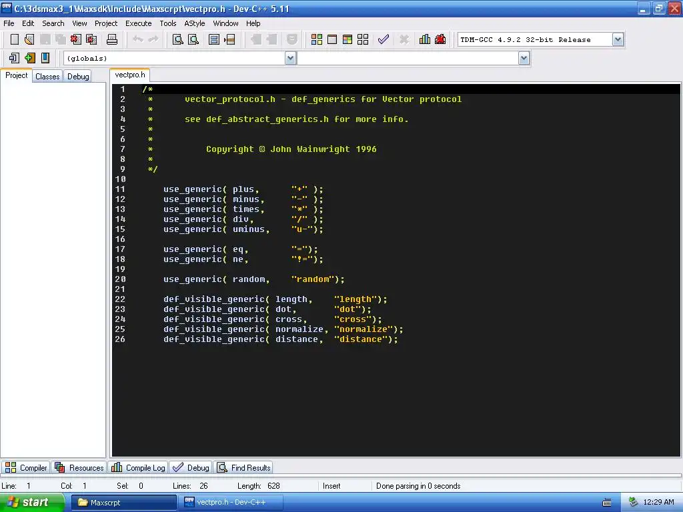Open the bottom Debug panel tab
683x512 pixels.
click(x=191, y=467)
